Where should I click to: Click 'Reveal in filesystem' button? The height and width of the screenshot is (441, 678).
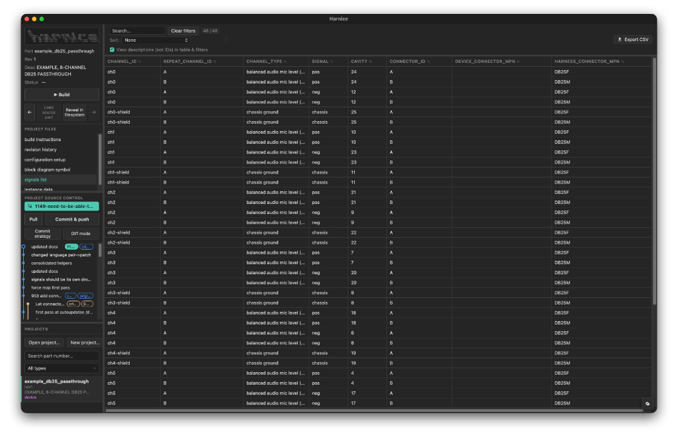[x=74, y=113]
